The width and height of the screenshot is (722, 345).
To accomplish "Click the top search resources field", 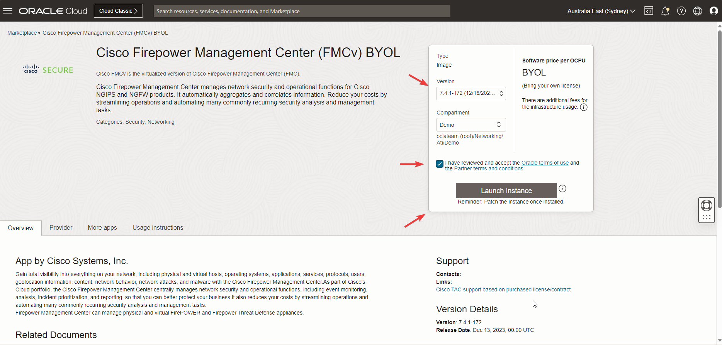I will [302, 11].
